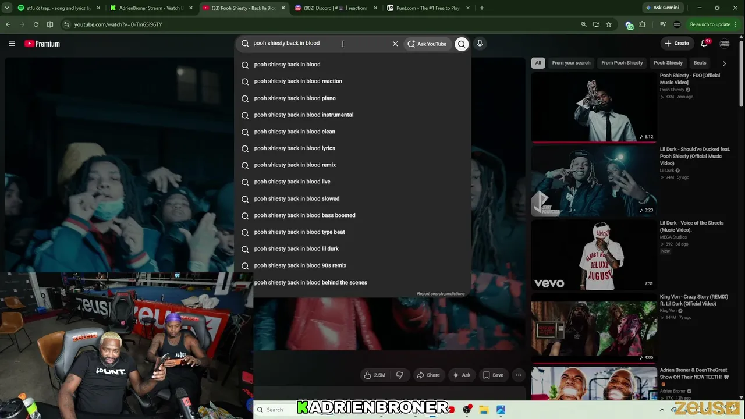This screenshot has height=419, width=745.
Task: Select suggestion 'back in blood remix'
Action: pos(353,165)
